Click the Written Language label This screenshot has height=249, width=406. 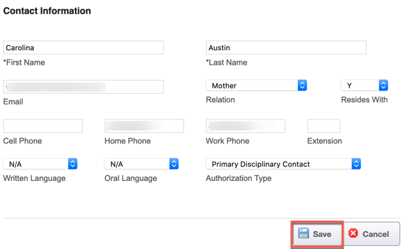coord(34,178)
